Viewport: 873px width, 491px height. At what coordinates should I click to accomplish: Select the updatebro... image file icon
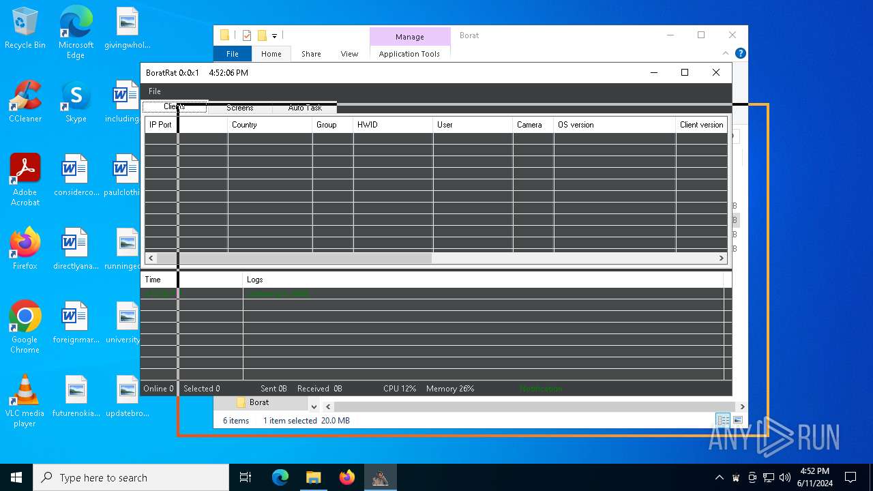pos(128,396)
